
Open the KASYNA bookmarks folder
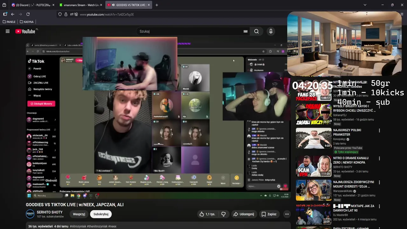(27, 22)
